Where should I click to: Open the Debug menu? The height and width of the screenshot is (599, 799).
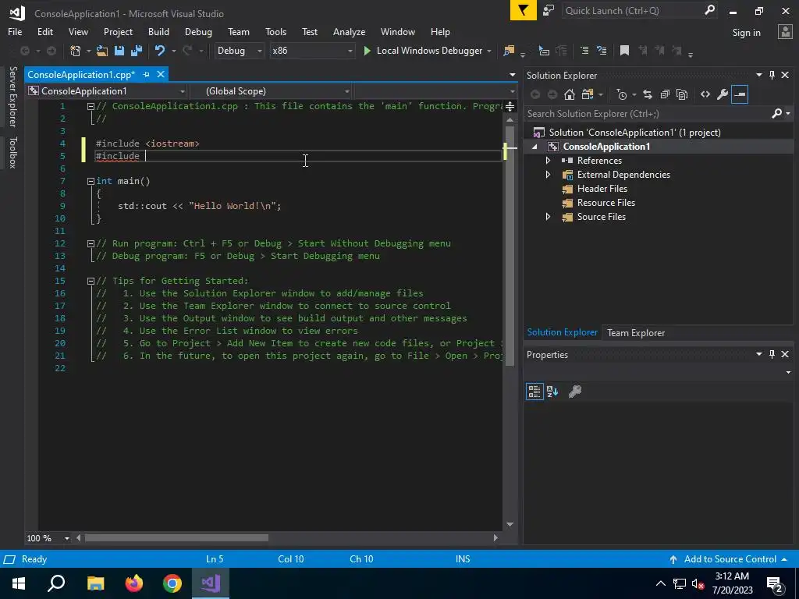tap(198, 31)
